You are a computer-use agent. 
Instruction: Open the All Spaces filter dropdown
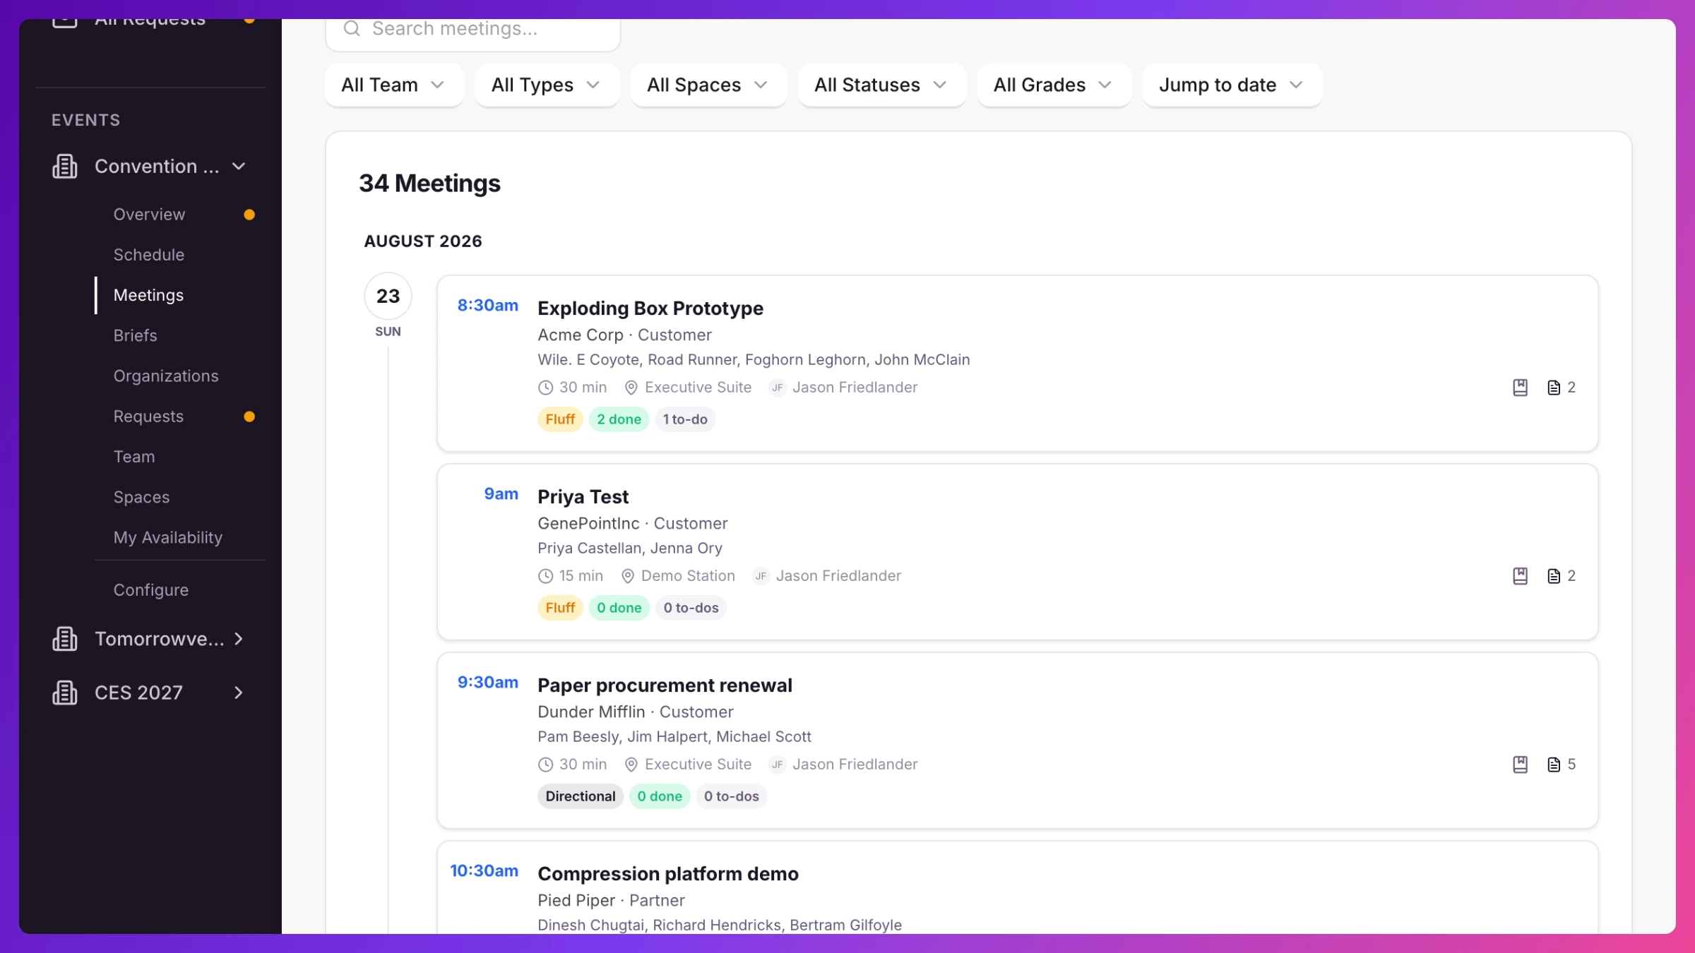pyautogui.click(x=708, y=85)
